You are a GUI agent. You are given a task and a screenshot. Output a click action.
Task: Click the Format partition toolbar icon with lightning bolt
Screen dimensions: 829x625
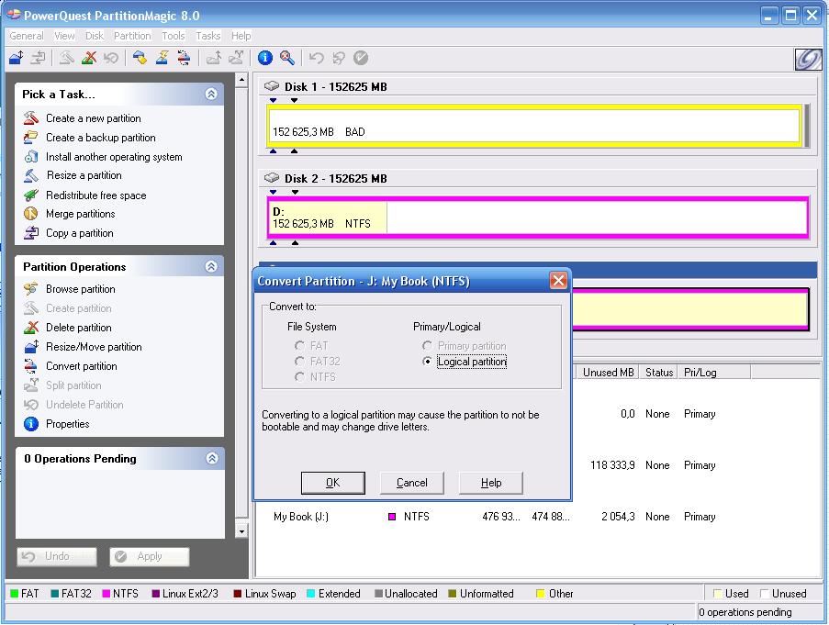tap(162, 58)
